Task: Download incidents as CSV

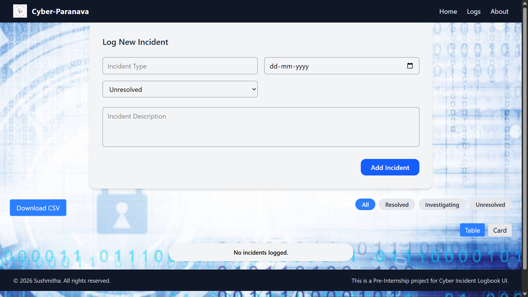Action: 38,208
